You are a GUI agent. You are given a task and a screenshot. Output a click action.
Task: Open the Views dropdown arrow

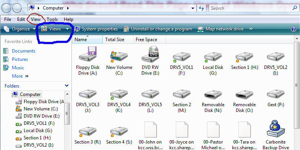67,29
